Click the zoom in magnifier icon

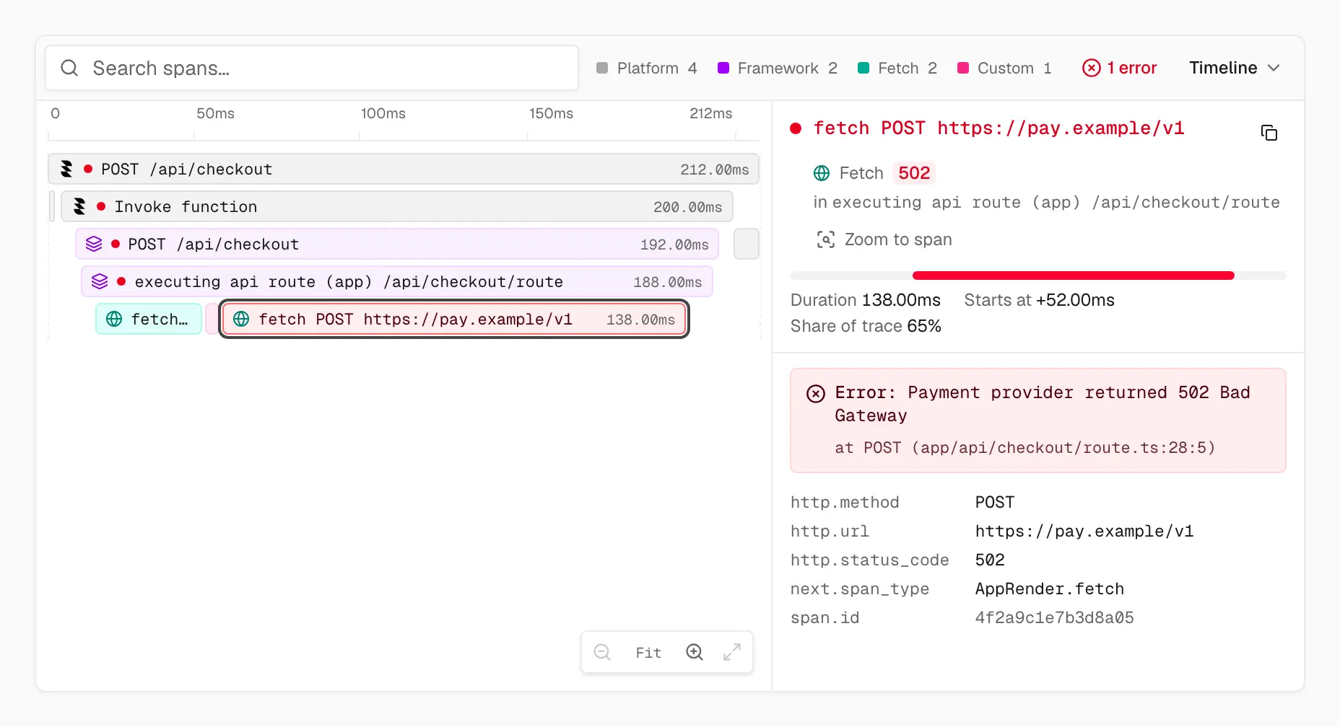(x=695, y=652)
